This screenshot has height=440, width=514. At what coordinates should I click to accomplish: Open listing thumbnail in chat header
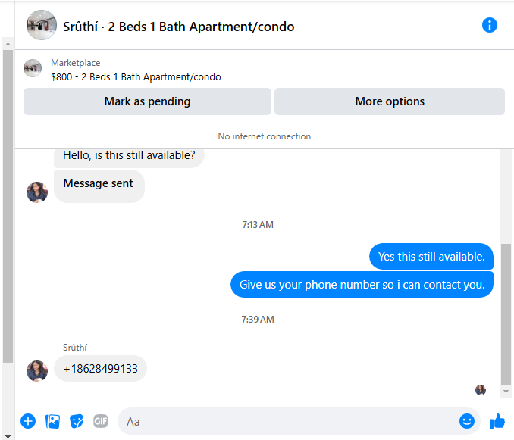click(42, 25)
